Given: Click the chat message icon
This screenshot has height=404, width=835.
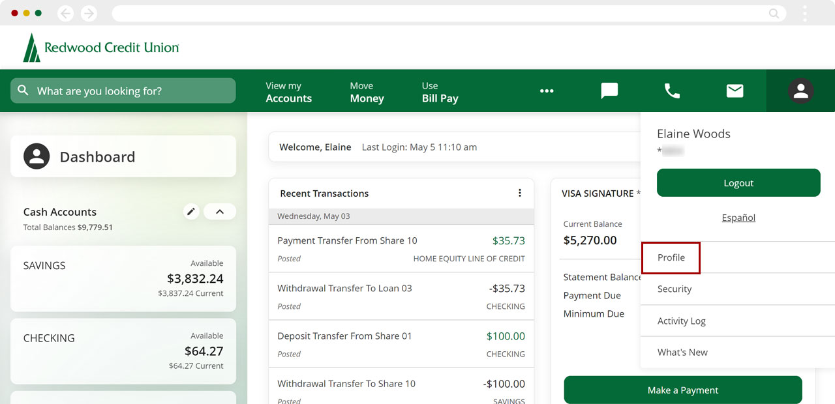Looking at the screenshot, I should [x=609, y=91].
